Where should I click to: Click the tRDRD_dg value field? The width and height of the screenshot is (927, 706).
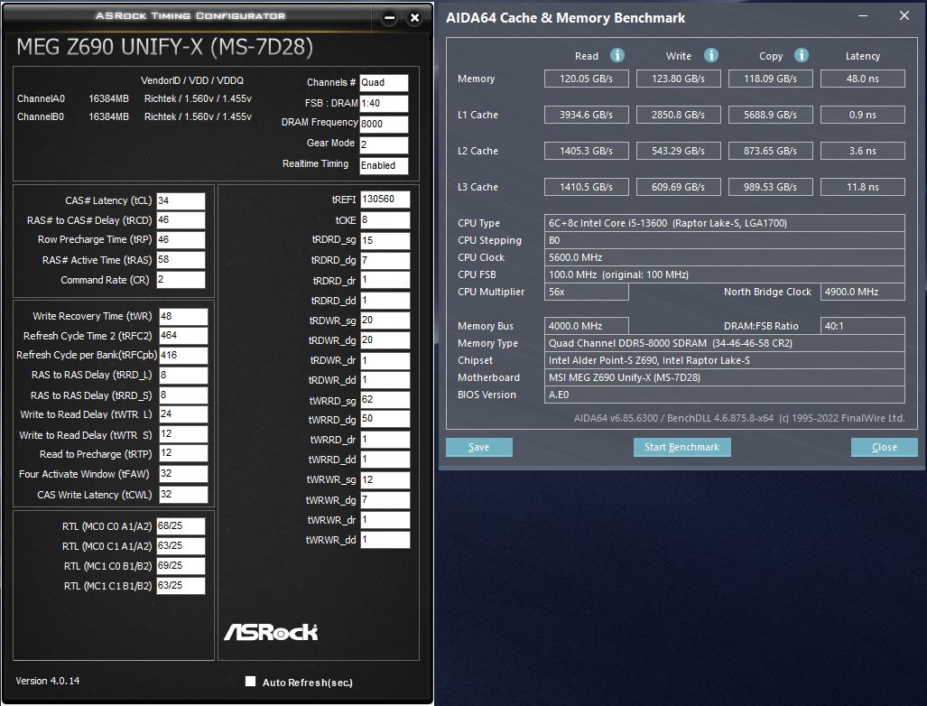(x=385, y=260)
